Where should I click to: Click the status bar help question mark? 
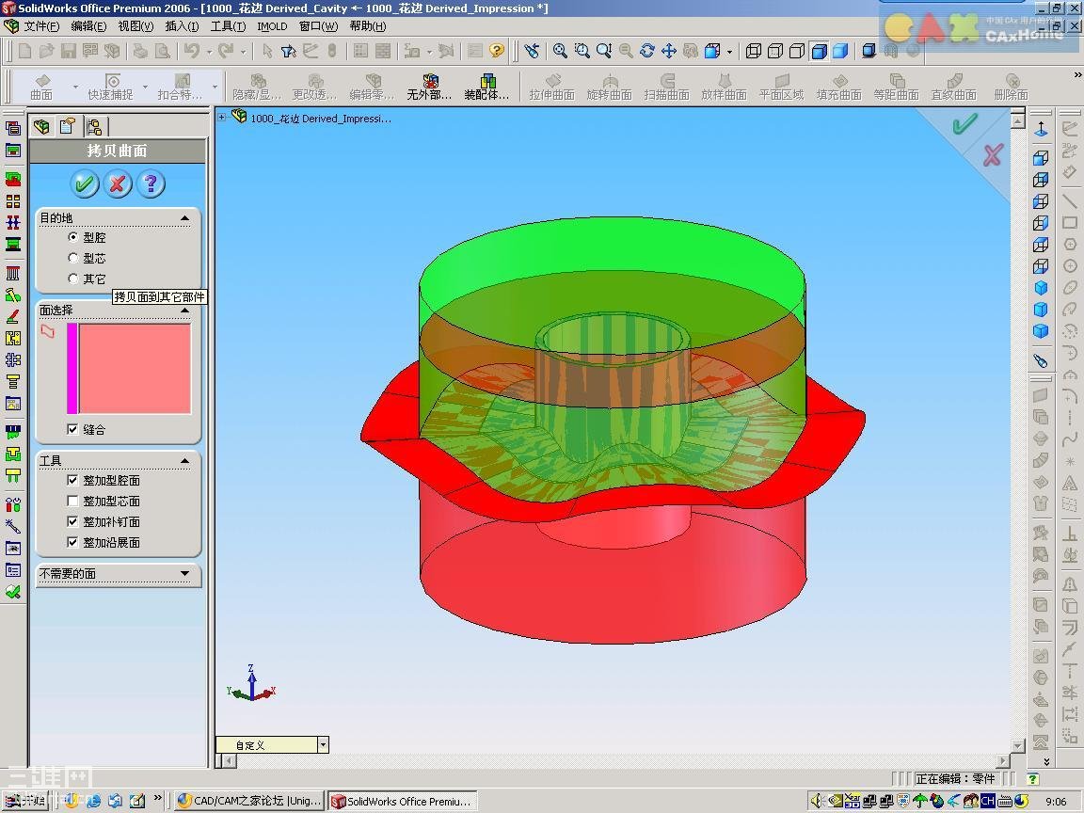pyautogui.click(x=1033, y=779)
